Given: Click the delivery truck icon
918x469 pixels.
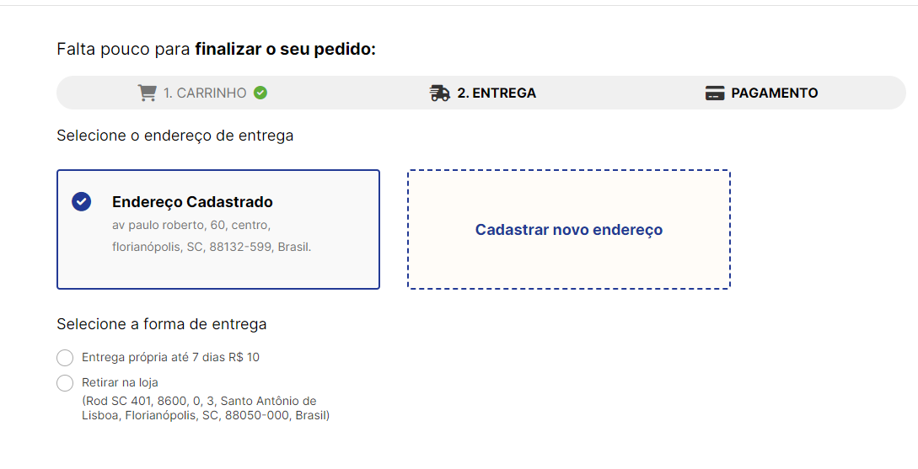Looking at the screenshot, I should 440,93.
